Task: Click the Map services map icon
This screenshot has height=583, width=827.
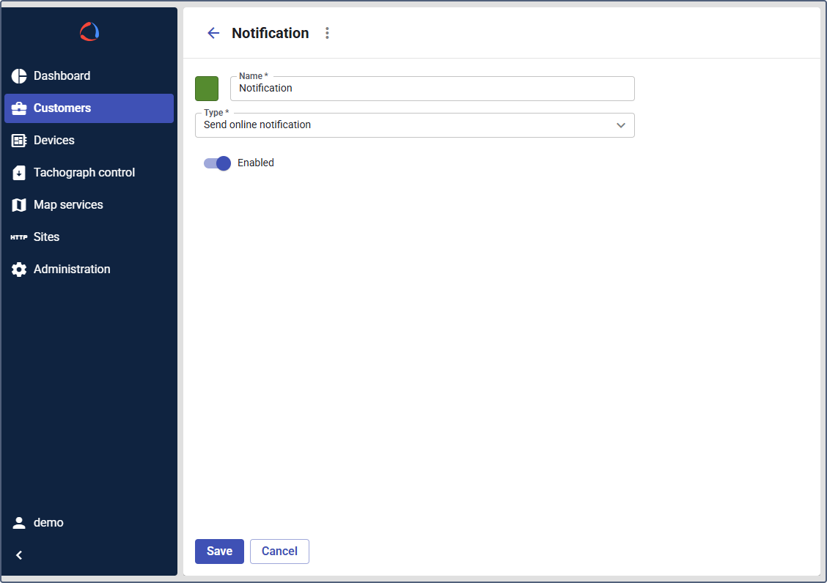Action: tap(19, 205)
